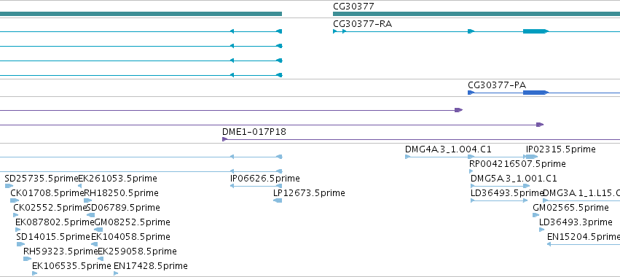
Task: Click the thick CG30377-PA coding exon block
Action: point(535,93)
